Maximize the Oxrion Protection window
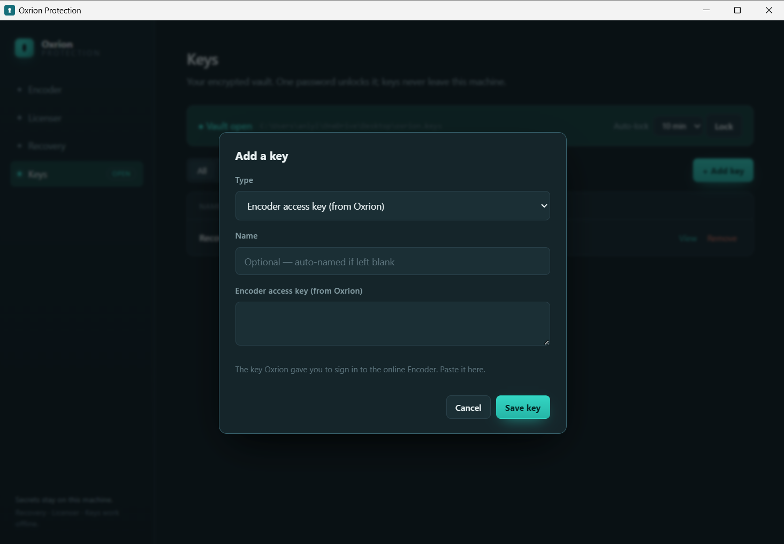Viewport: 784px width, 544px height. click(x=737, y=10)
